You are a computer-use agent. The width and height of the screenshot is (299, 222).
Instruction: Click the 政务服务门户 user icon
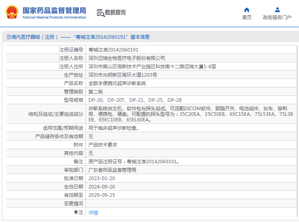pos(277,10)
